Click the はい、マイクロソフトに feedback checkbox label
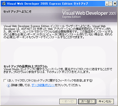118x106 pixels. pos(50,80)
